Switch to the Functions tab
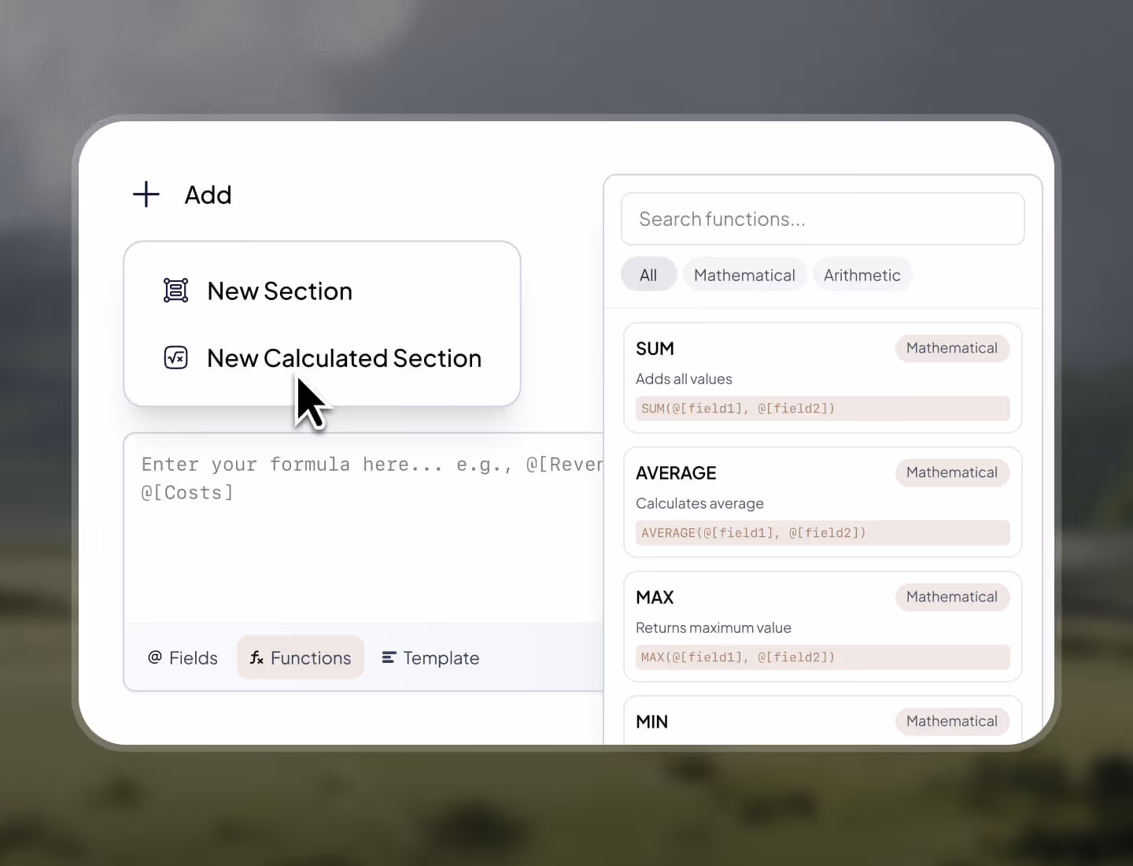 click(300, 657)
